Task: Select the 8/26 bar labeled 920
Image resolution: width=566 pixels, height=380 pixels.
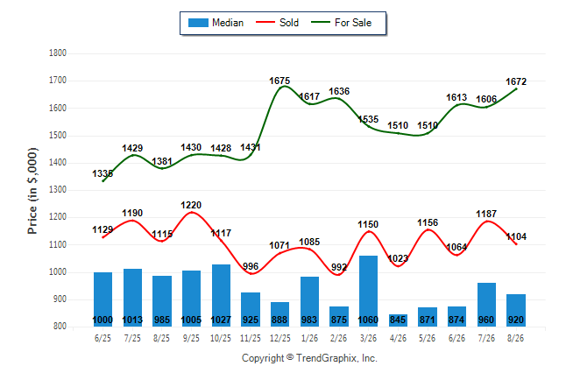Action: click(516, 310)
